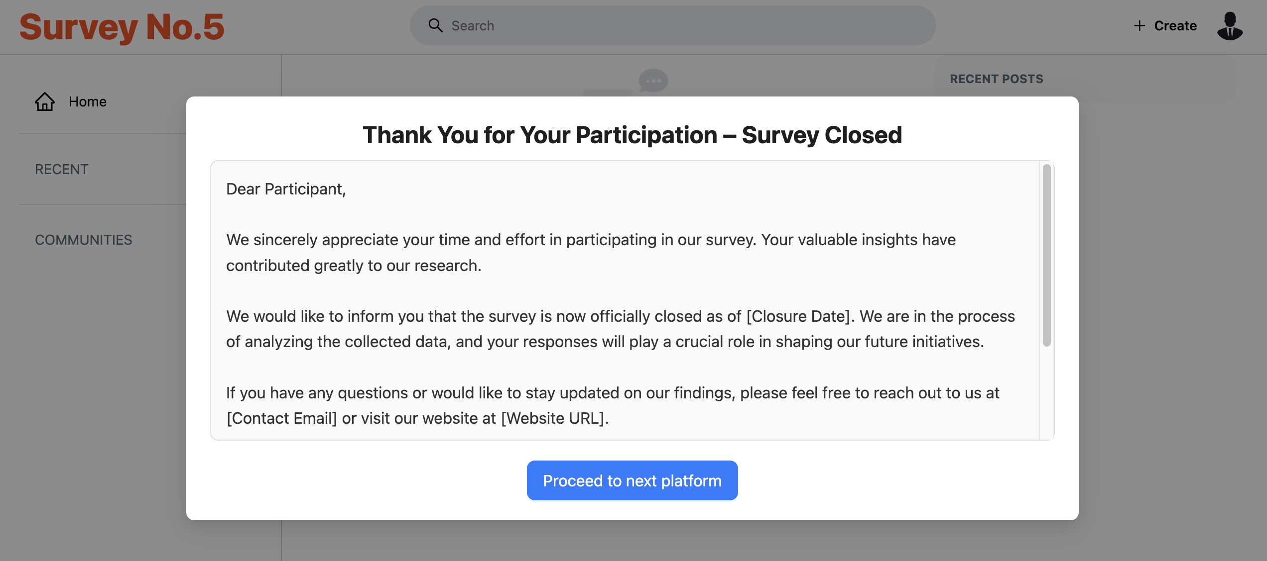Select the Home label in sidebar
This screenshot has height=561, width=1267.
click(x=88, y=101)
